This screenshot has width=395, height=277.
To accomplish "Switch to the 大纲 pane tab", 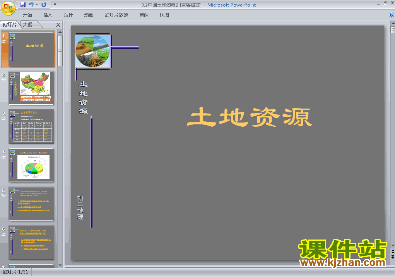I will pyautogui.click(x=28, y=25).
